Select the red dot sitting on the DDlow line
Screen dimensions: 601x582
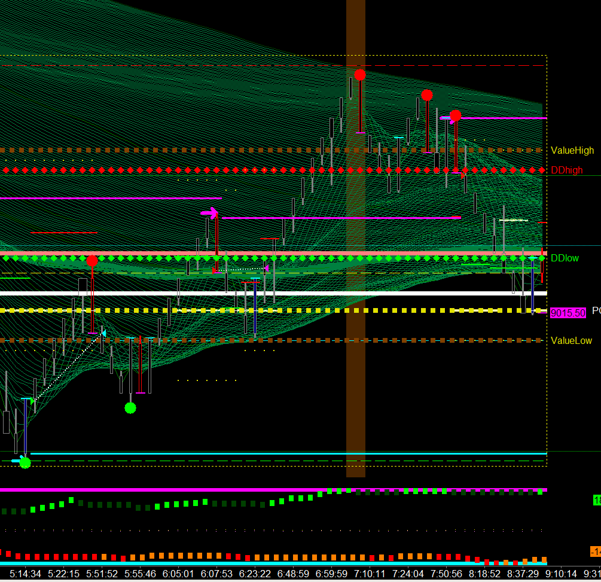pos(92,261)
